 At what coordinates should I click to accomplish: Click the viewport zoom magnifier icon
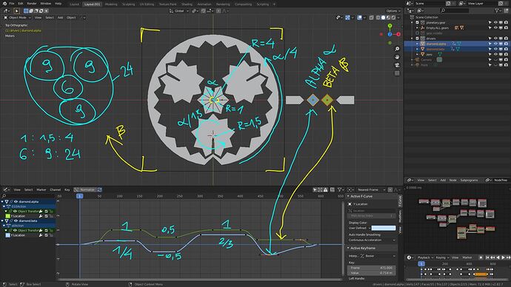point(397,49)
